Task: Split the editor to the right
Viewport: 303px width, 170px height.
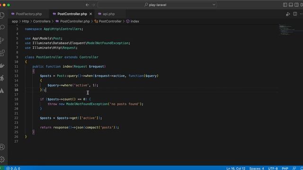Action: (x=295, y=14)
